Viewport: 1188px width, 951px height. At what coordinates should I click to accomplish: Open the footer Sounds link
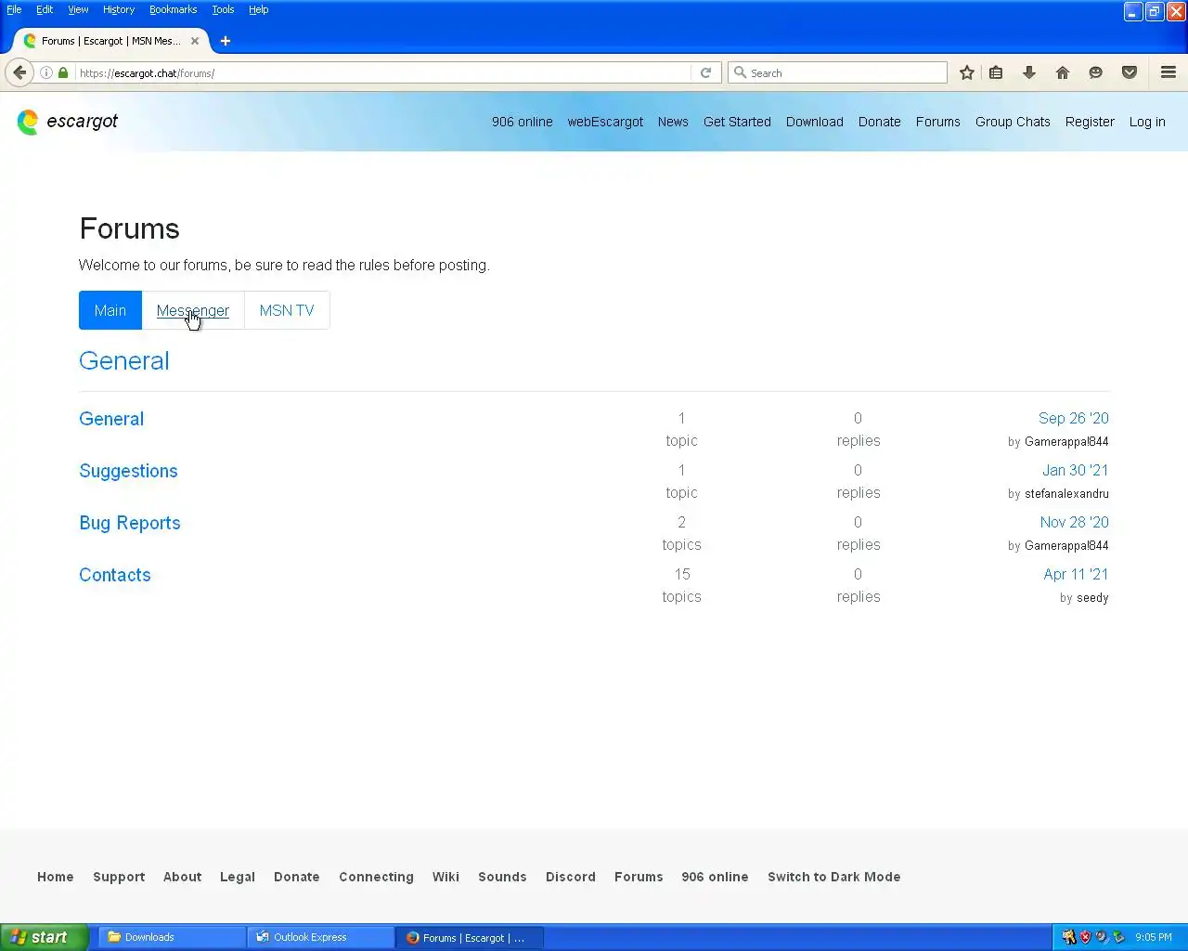[502, 877]
